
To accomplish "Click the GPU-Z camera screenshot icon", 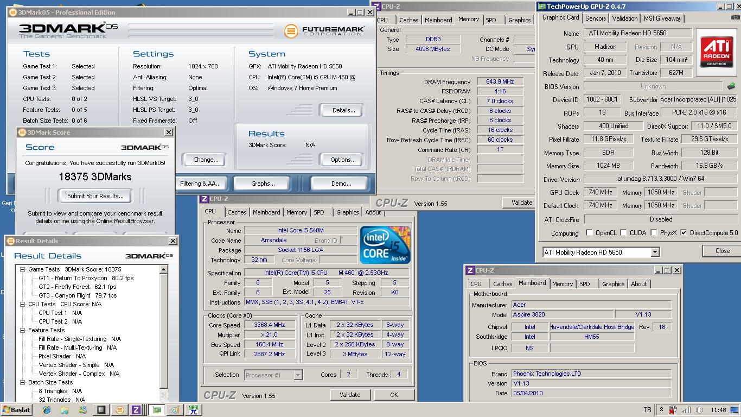I will 735,18.
